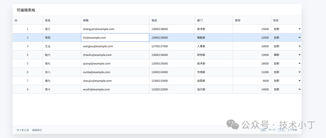326x138 pixels.
Task: Click the Tab key hint badge
Action: point(263,130)
